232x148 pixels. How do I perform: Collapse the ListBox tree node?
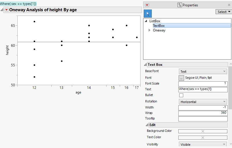146,21
